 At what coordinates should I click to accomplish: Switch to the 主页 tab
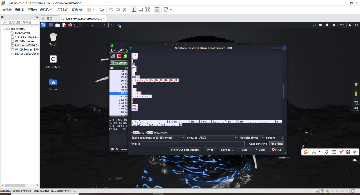[50, 18]
